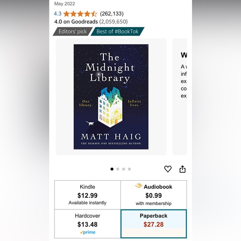Tap the Audible logo icon
This screenshot has height=241, width=241.
pyautogui.click(x=138, y=186)
